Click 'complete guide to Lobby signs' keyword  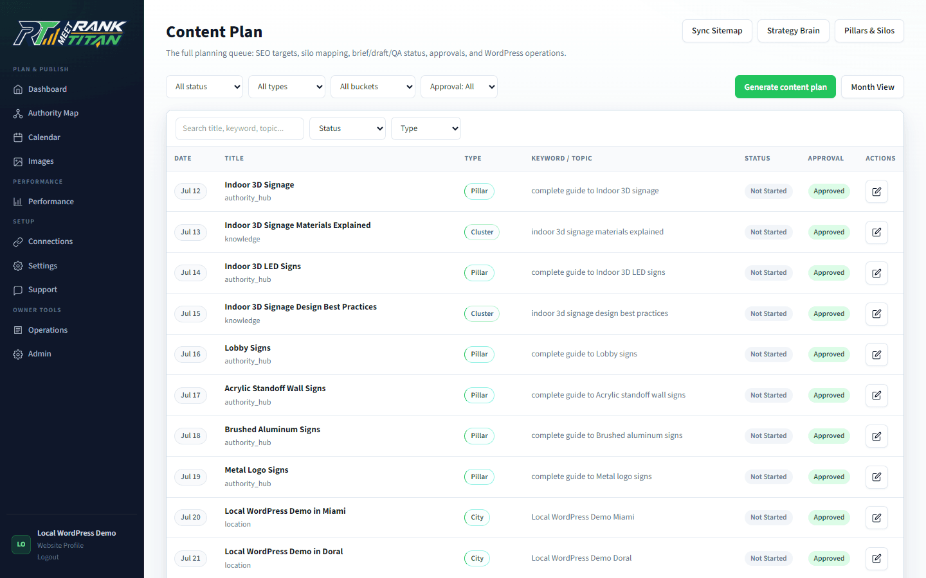pos(584,354)
